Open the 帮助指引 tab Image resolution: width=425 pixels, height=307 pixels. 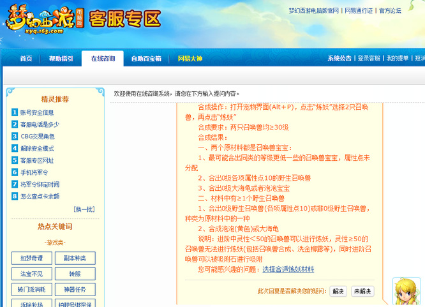[x=61, y=59]
